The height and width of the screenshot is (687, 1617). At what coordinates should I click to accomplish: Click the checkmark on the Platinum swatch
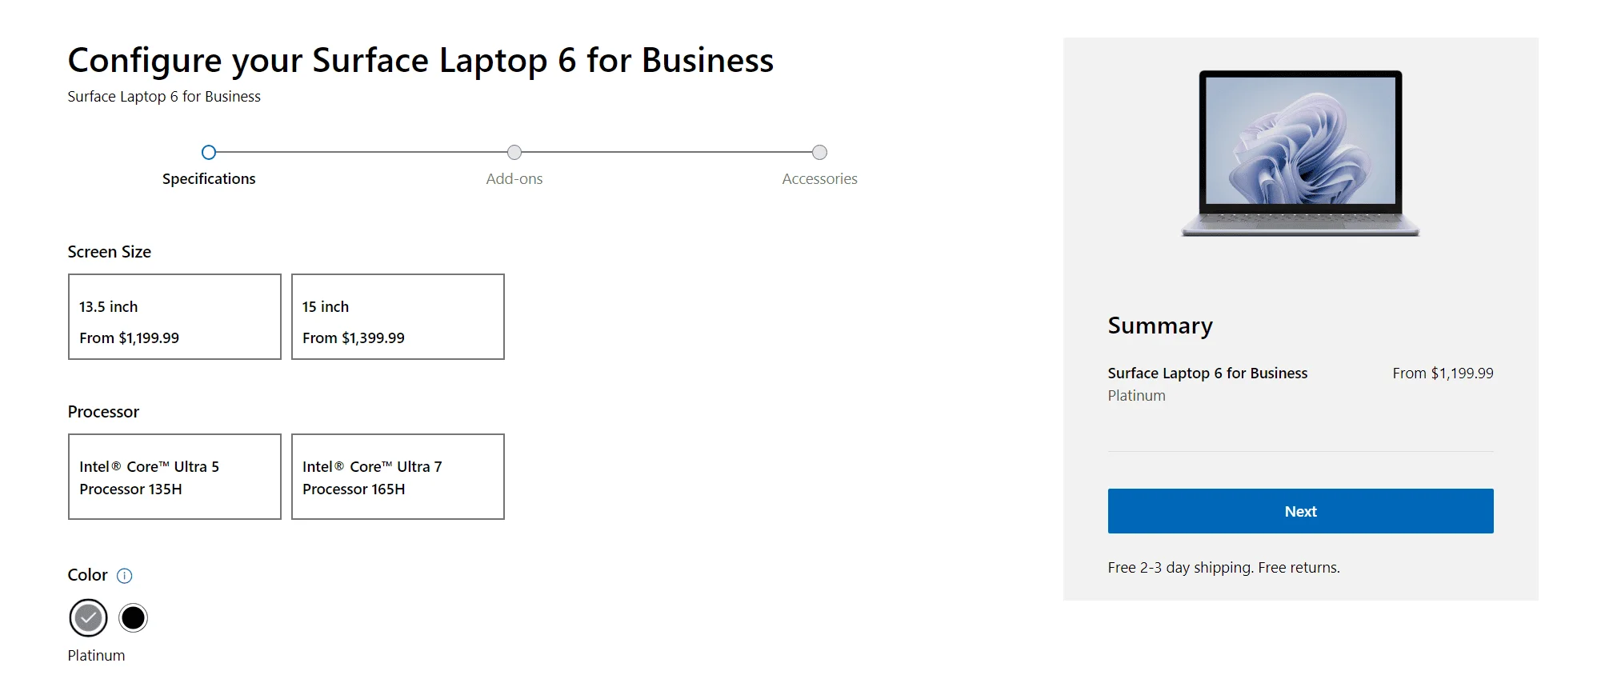[88, 617]
